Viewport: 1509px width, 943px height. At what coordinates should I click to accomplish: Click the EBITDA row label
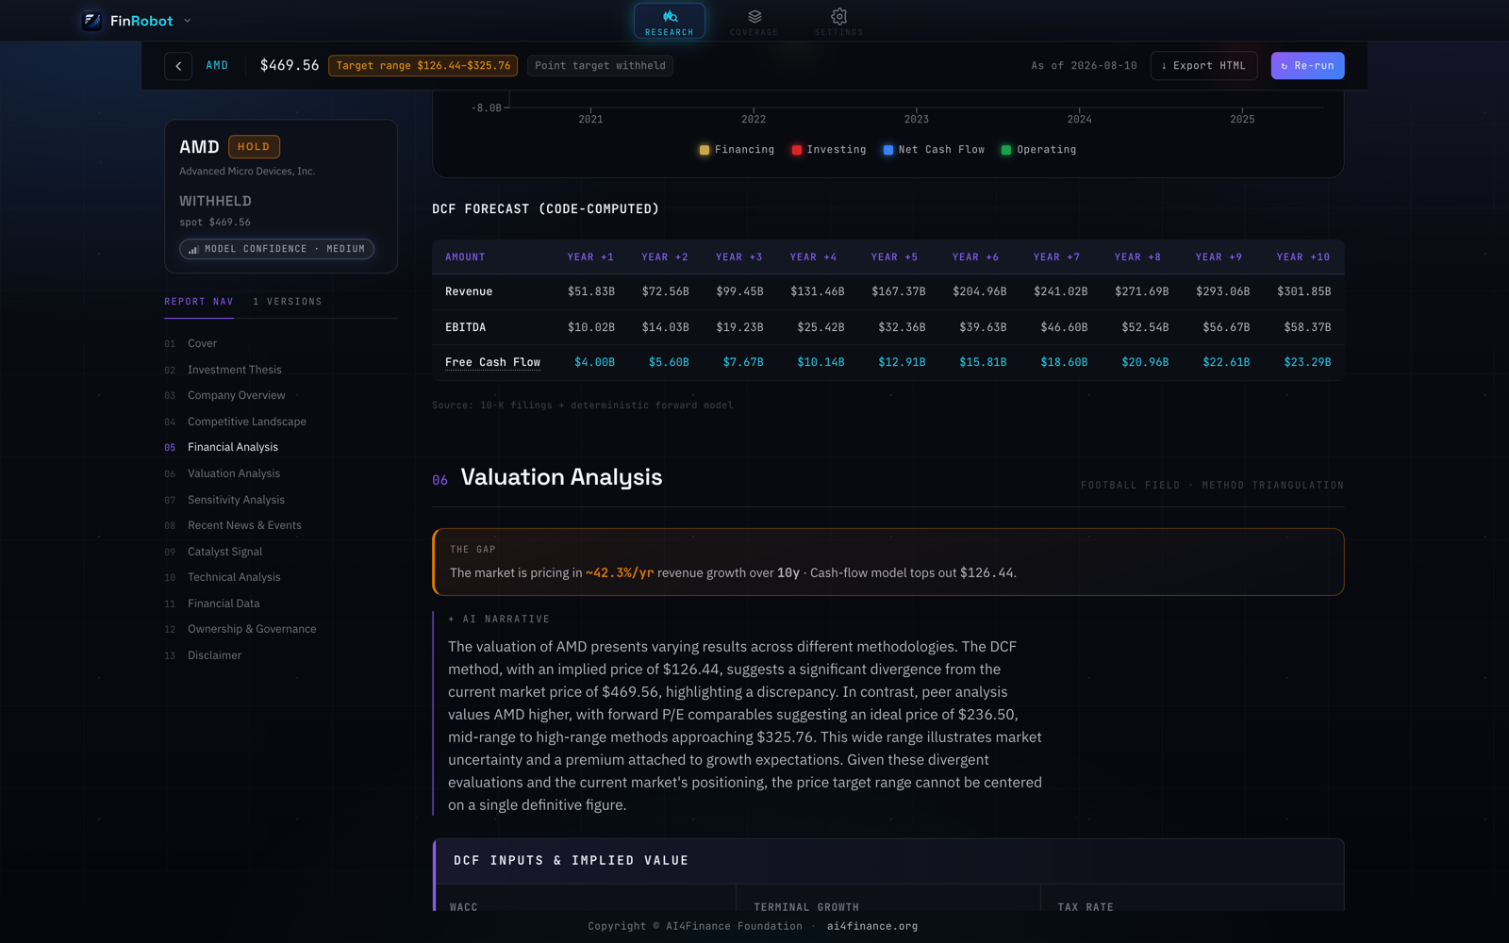pos(465,327)
